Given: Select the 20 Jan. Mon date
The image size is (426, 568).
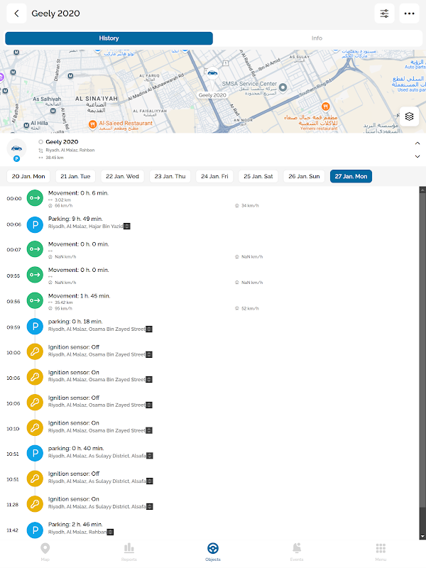Looking at the screenshot, I should pos(28,176).
